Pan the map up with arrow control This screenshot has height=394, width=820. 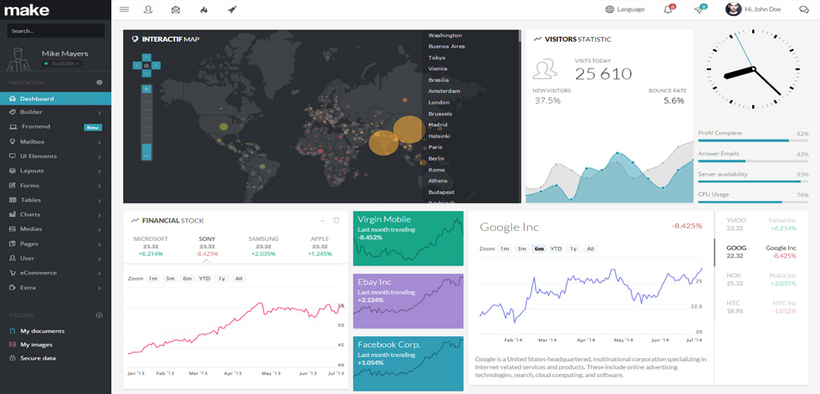[x=146, y=57]
